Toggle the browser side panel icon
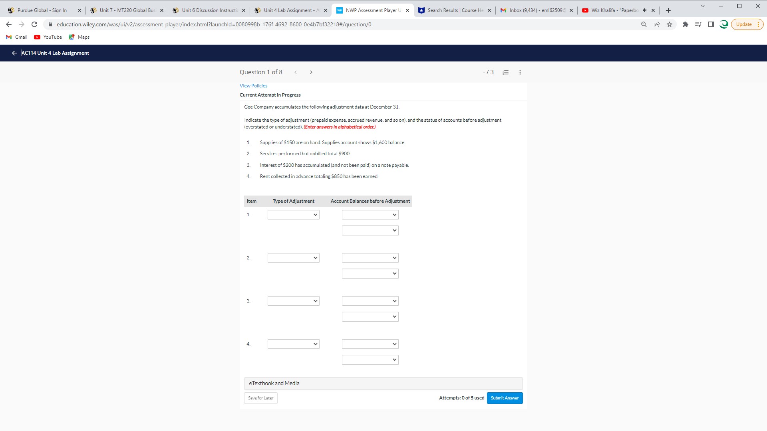 [711, 24]
